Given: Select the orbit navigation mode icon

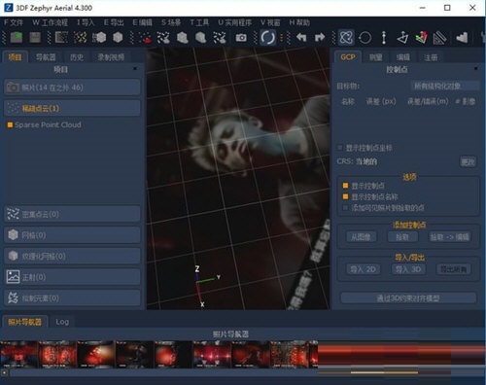Looking at the screenshot, I should coord(346,38).
